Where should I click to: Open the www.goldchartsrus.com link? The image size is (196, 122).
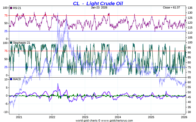[117, 120]
